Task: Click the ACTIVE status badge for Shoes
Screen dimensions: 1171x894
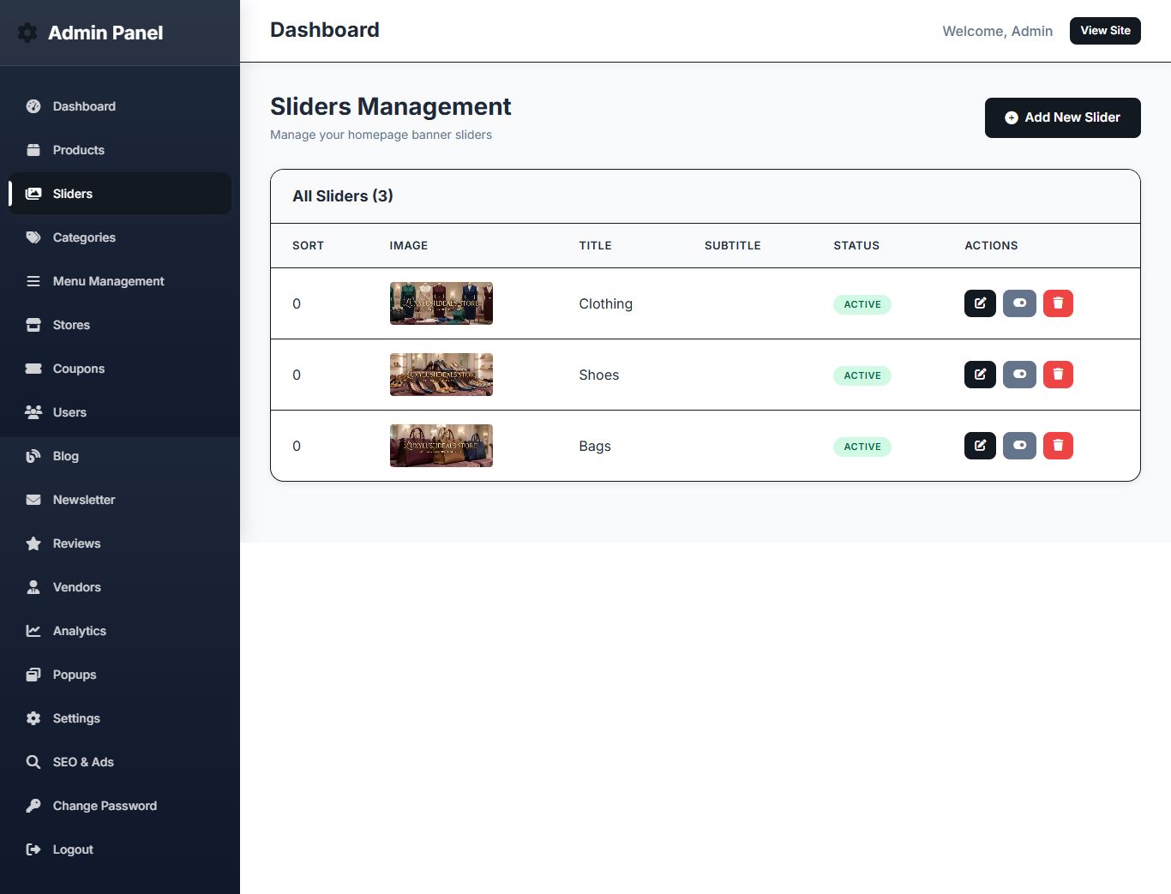Action: pyautogui.click(x=862, y=375)
